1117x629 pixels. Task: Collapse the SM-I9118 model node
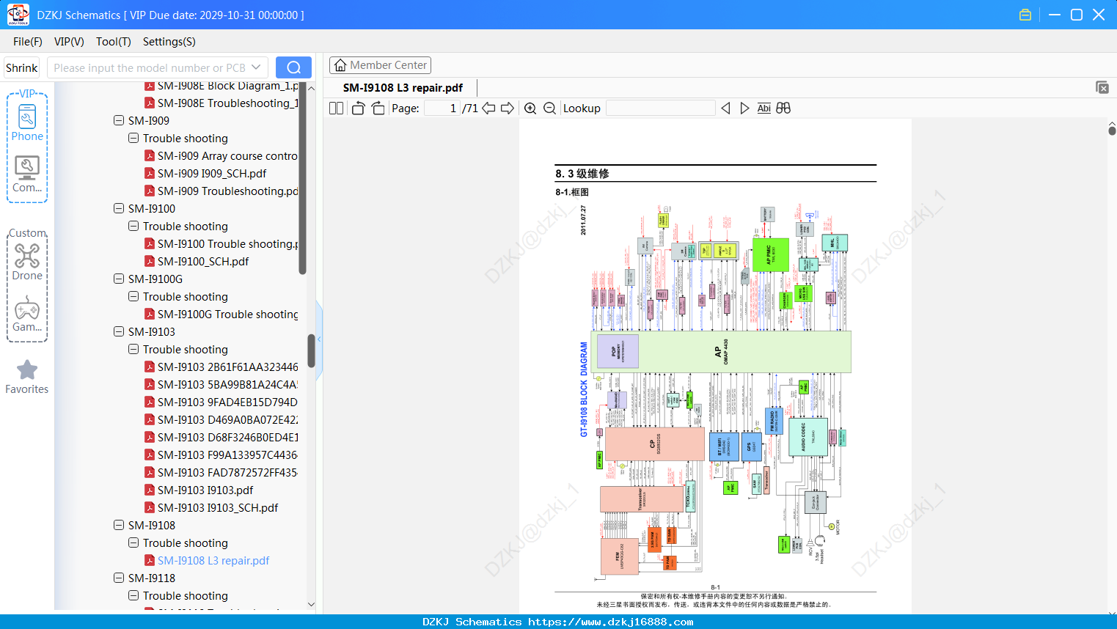click(x=119, y=578)
